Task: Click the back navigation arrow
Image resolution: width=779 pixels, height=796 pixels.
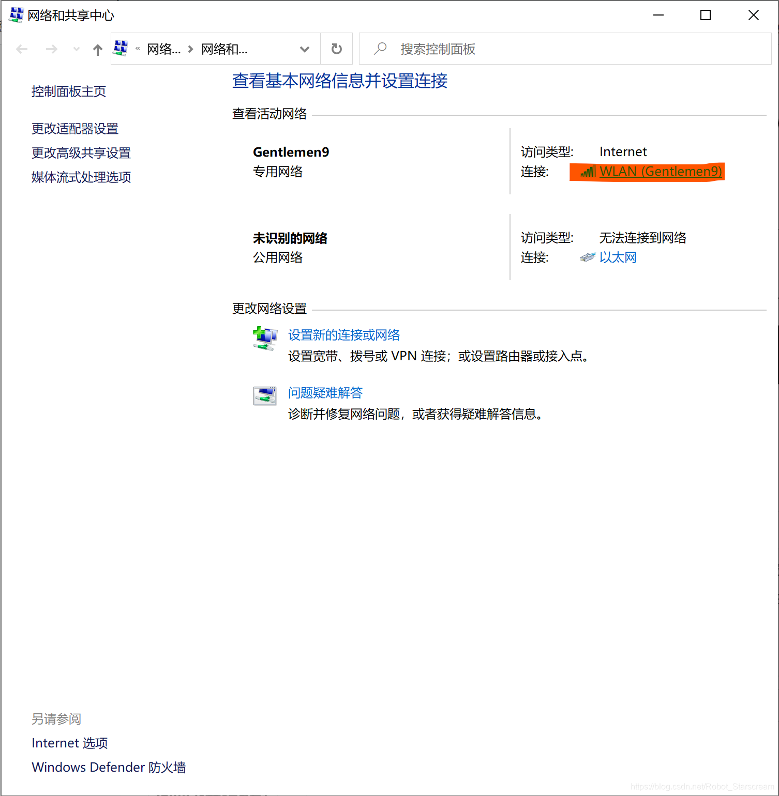Action: (x=22, y=49)
